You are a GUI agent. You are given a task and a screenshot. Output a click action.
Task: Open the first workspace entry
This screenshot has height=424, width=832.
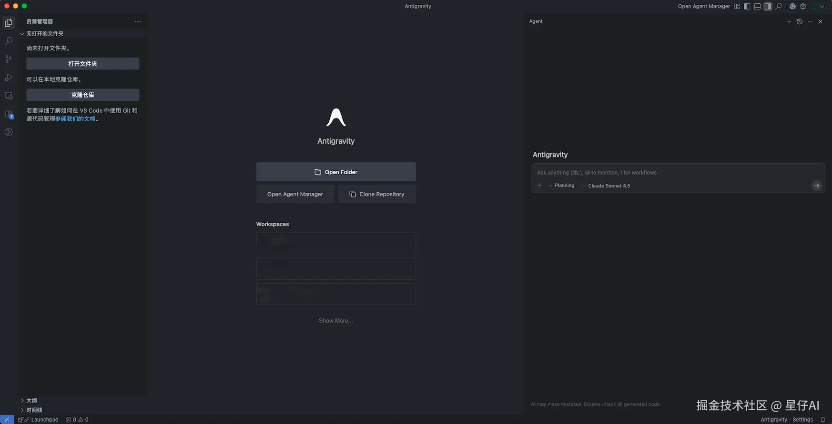pos(336,243)
